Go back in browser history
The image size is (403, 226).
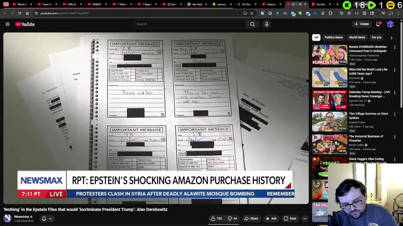[x=5, y=13]
